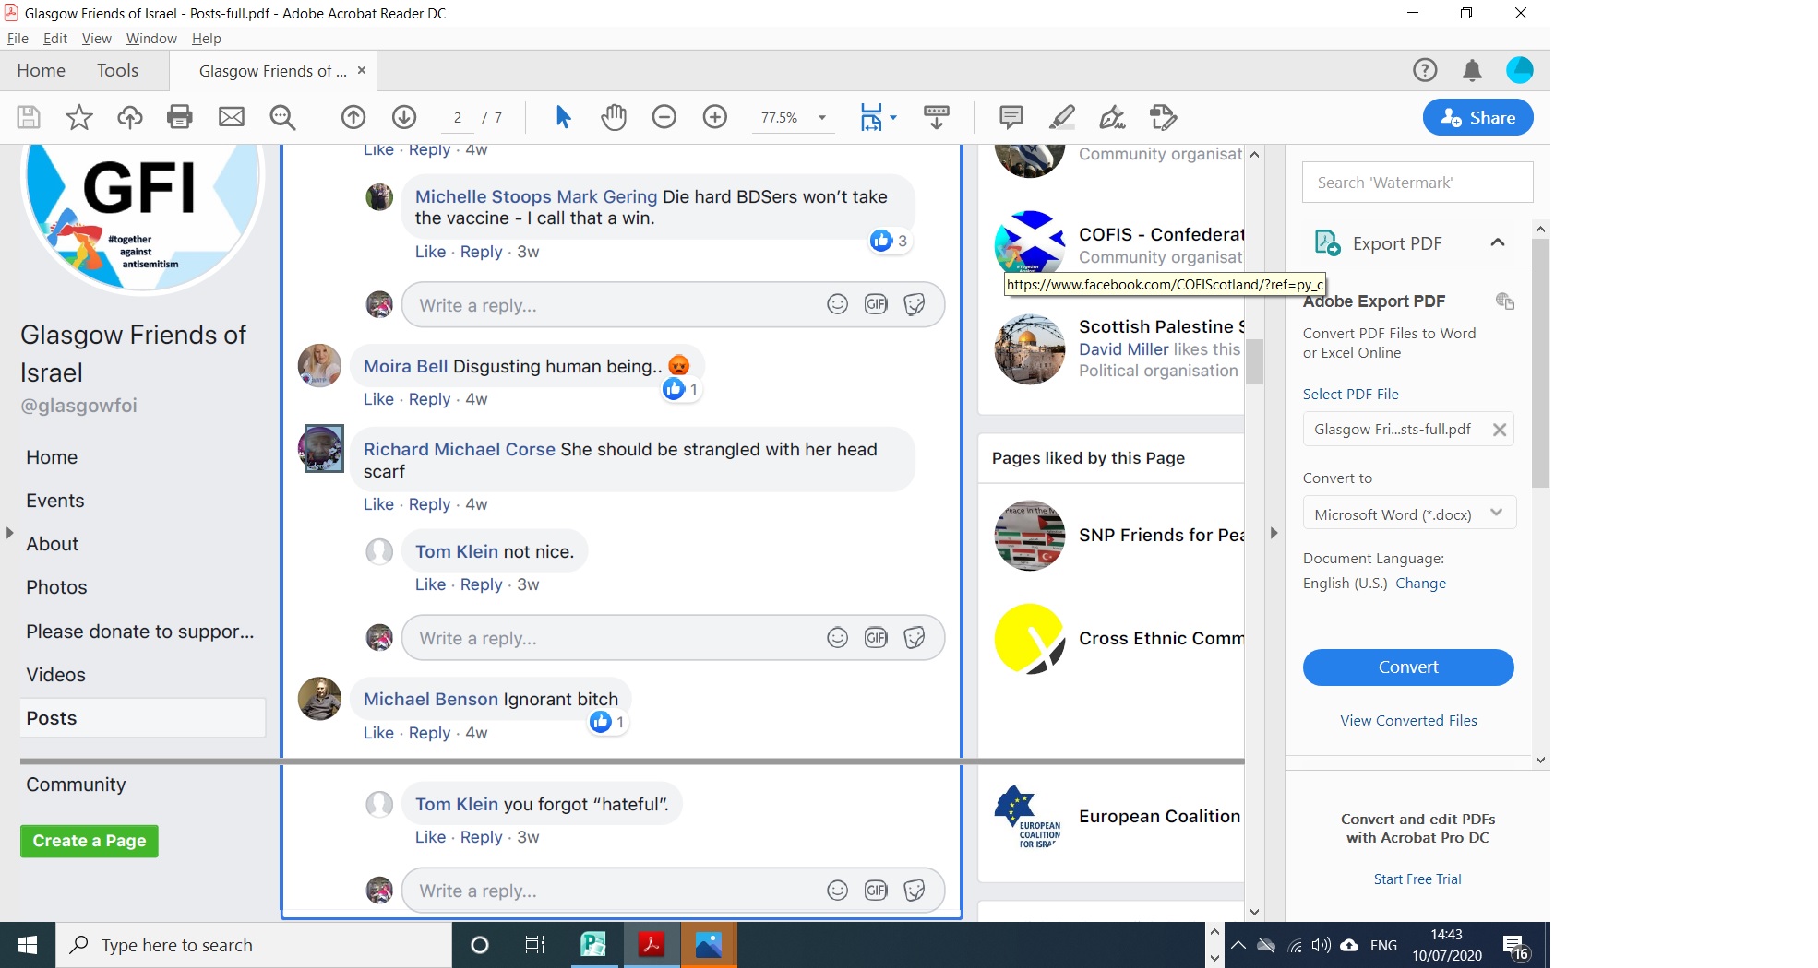Open the Help menu
The image size is (1818, 968).
[206, 39]
